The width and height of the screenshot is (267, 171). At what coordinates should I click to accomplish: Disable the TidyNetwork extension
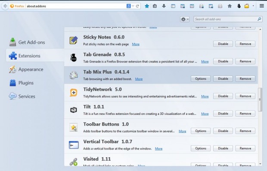[x=223, y=96]
